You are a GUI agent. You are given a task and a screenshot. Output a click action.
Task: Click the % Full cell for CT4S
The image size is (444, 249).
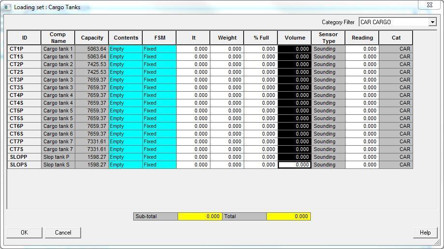pyautogui.click(x=261, y=103)
